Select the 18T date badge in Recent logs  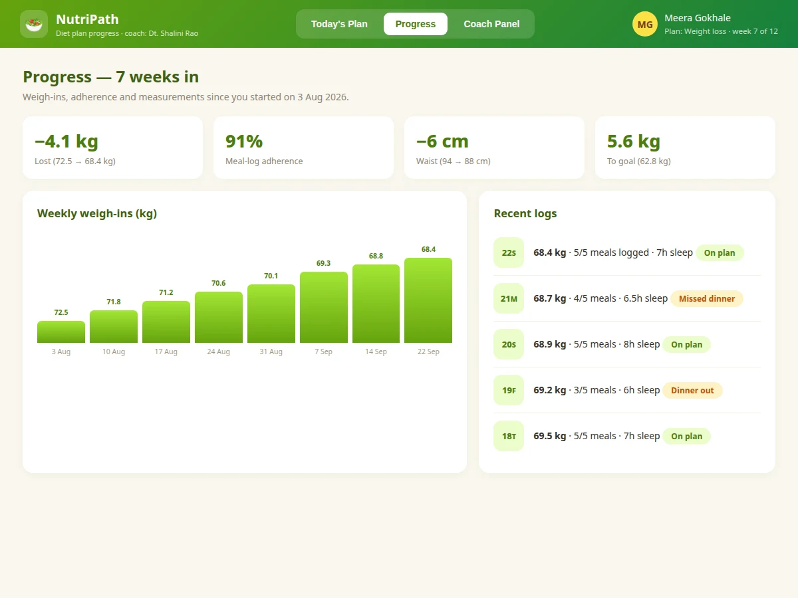pos(509,436)
